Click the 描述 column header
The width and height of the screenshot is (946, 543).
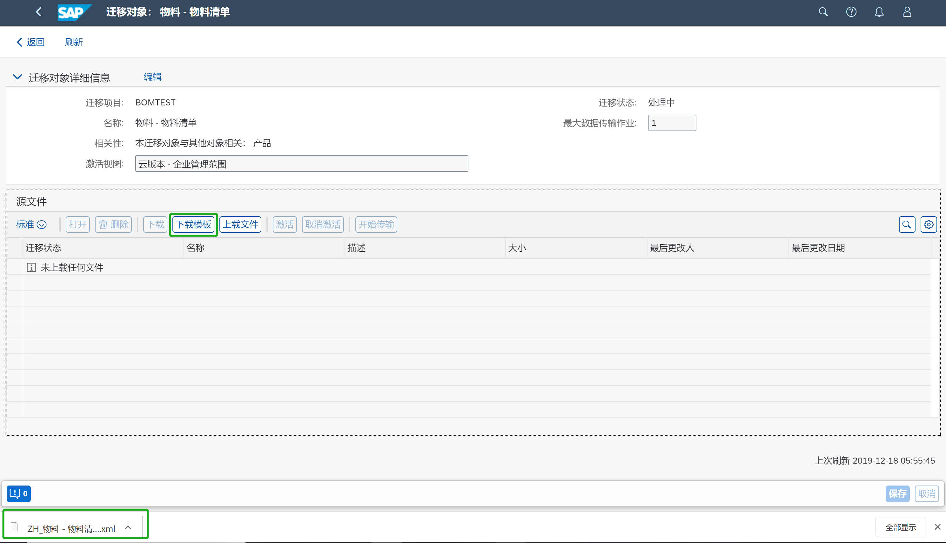425,248
